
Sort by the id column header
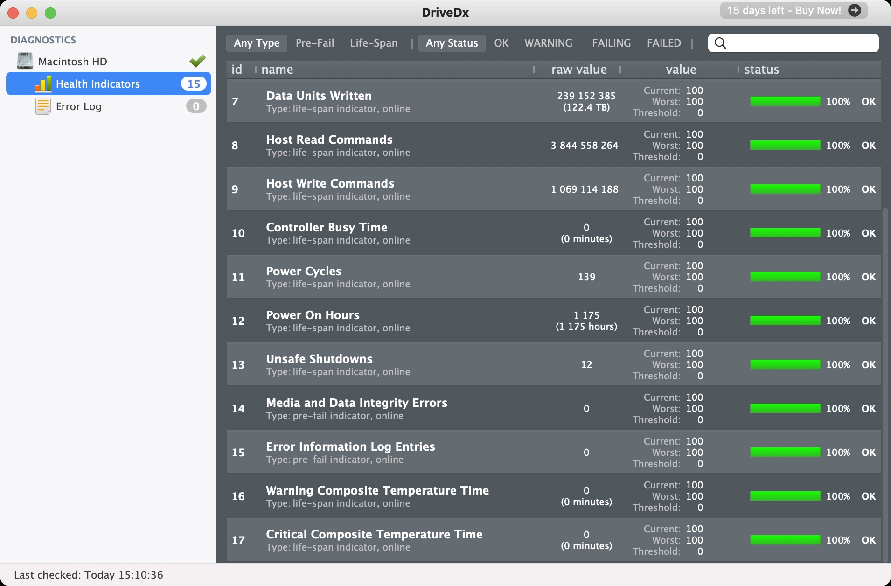point(237,70)
